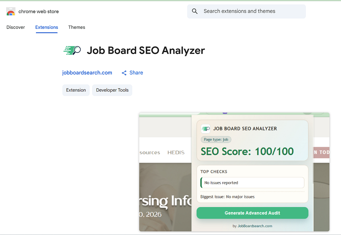This screenshot has height=235, width=341.
Task: Open the jobboardsearch.com developer link
Action: coord(87,73)
